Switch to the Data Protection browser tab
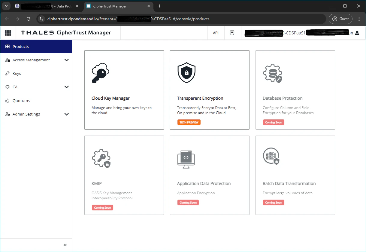The width and height of the screenshot is (366, 252). pyautogui.click(x=47, y=6)
